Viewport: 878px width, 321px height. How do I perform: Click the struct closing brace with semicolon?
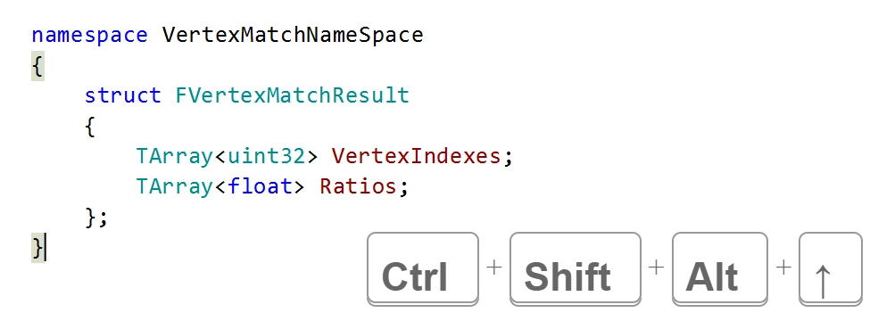pos(95,217)
